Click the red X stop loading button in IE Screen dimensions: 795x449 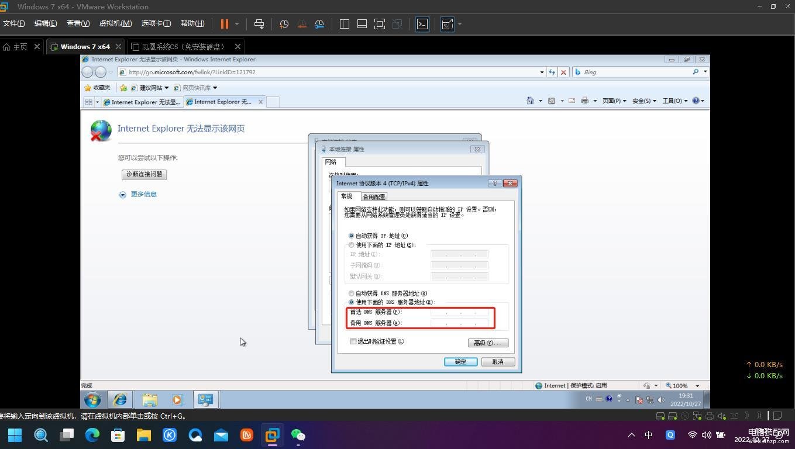[x=563, y=72]
